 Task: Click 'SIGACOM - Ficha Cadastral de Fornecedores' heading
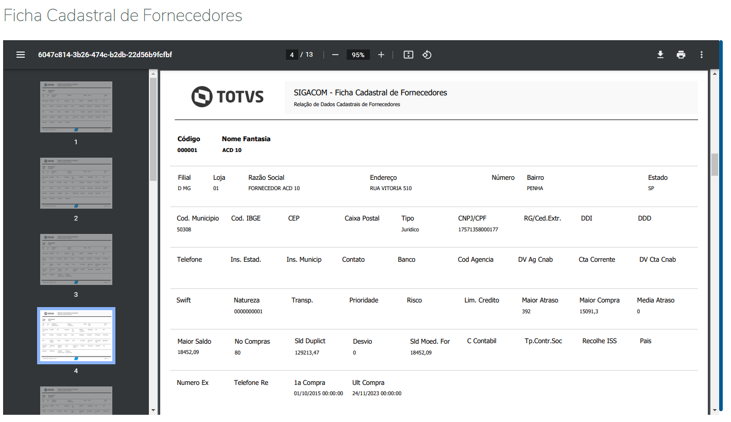click(370, 93)
